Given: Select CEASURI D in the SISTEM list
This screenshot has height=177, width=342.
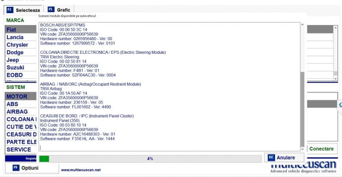Looking at the screenshot, I should click(x=21, y=134).
